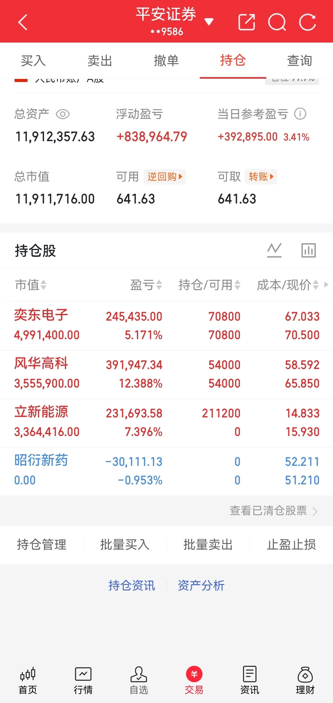This screenshot has height=703, width=333.
Task: Open the line trend chart icon
Action: pyautogui.click(x=274, y=250)
